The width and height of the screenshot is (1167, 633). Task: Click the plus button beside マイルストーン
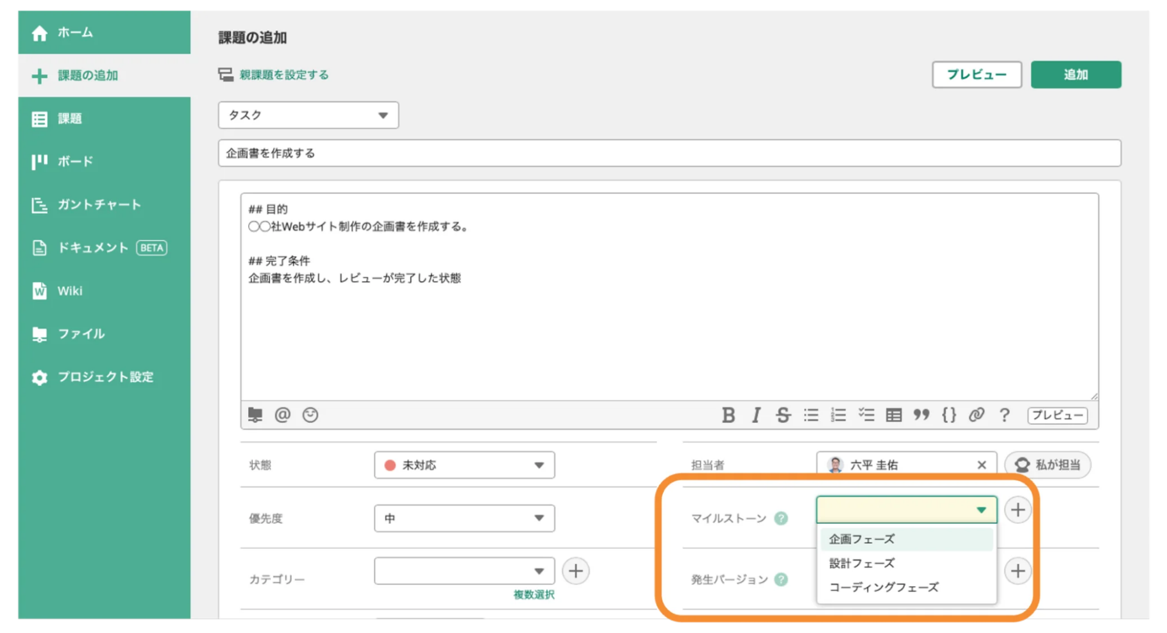point(1018,510)
